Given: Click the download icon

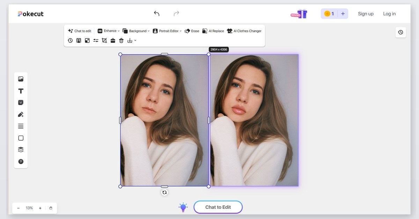Looking at the screenshot, I should (x=130, y=41).
